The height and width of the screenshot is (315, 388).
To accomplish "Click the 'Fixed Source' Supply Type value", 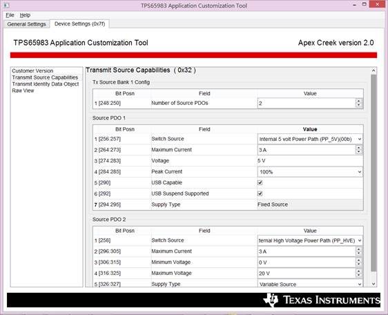I will tap(273, 204).
